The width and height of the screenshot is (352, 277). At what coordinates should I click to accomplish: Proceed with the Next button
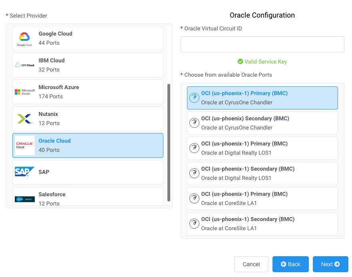click(330, 264)
